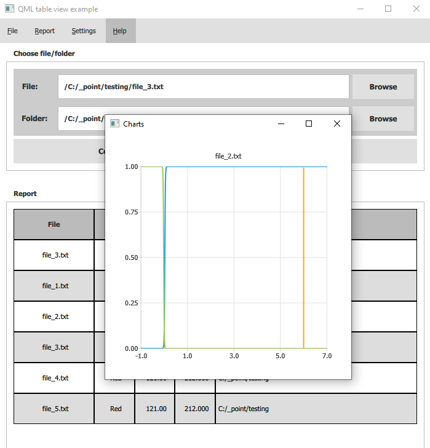Open the Report menu
The width and height of the screenshot is (430, 448).
tap(44, 31)
